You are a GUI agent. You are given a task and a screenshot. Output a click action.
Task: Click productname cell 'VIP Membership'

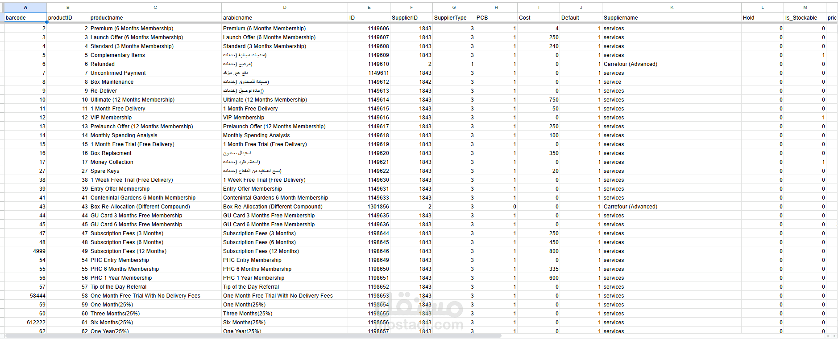point(155,118)
